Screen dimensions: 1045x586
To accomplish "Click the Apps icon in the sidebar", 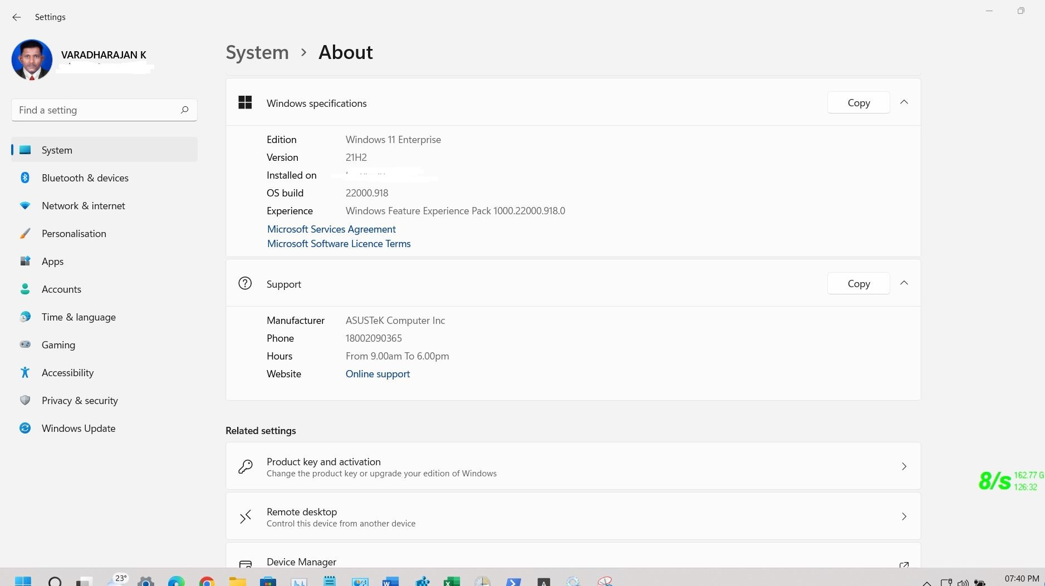I will [25, 261].
